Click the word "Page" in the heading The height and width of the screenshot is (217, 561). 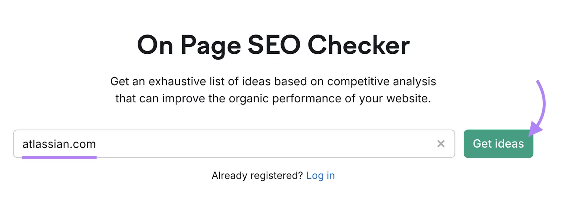(211, 46)
